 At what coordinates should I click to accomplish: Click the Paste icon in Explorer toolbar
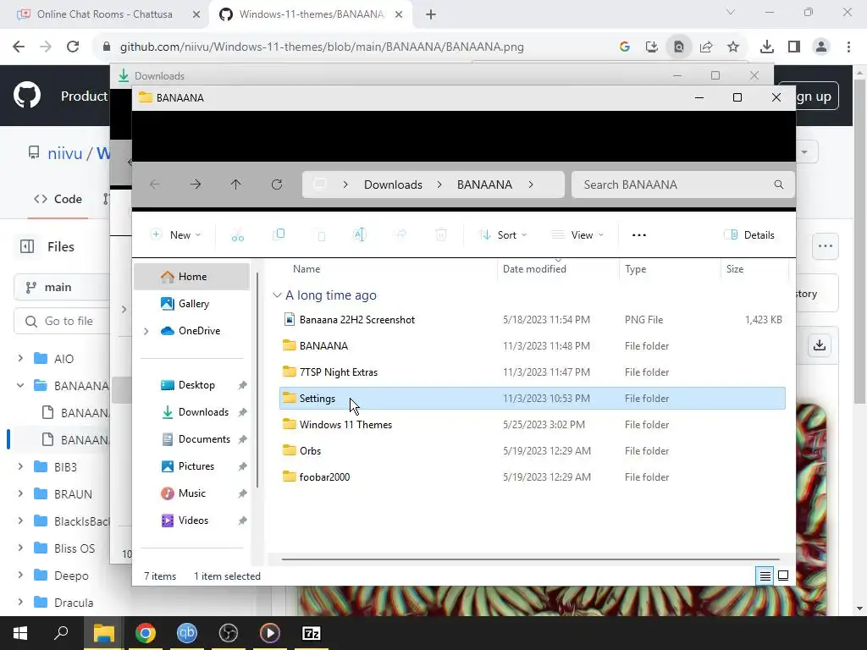point(321,235)
